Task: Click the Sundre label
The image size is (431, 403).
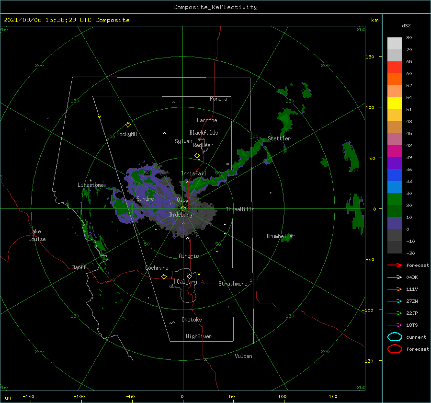Action: click(x=146, y=198)
